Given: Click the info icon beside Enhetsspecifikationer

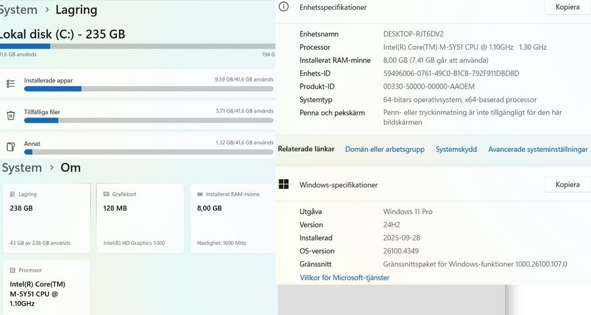Looking at the screenshot, I should [x=284, y=7].
